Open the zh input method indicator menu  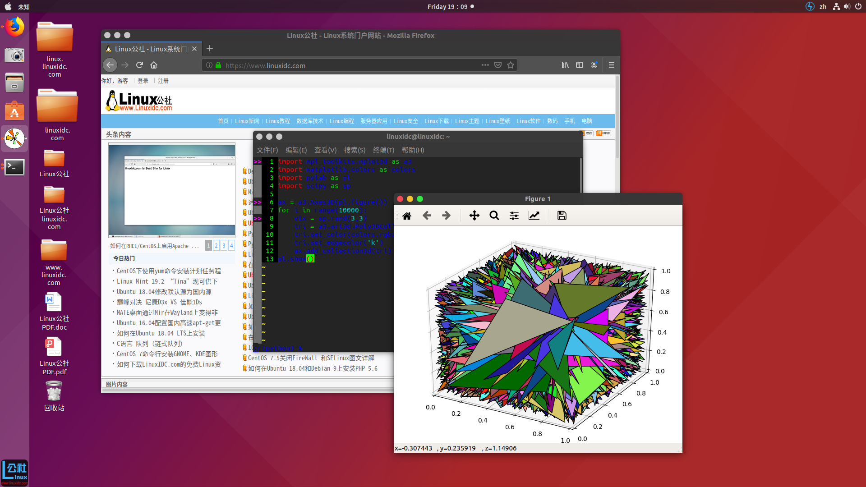[x=823, y=7]
